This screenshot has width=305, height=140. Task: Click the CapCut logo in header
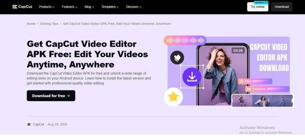pos(22,7)
